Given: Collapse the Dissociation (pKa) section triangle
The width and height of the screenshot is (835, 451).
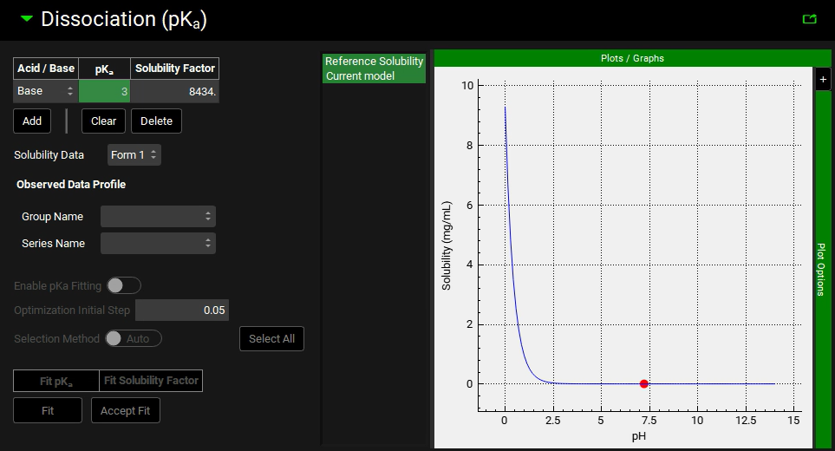Looking at the screenshot, I should click(x=26, y=18).
